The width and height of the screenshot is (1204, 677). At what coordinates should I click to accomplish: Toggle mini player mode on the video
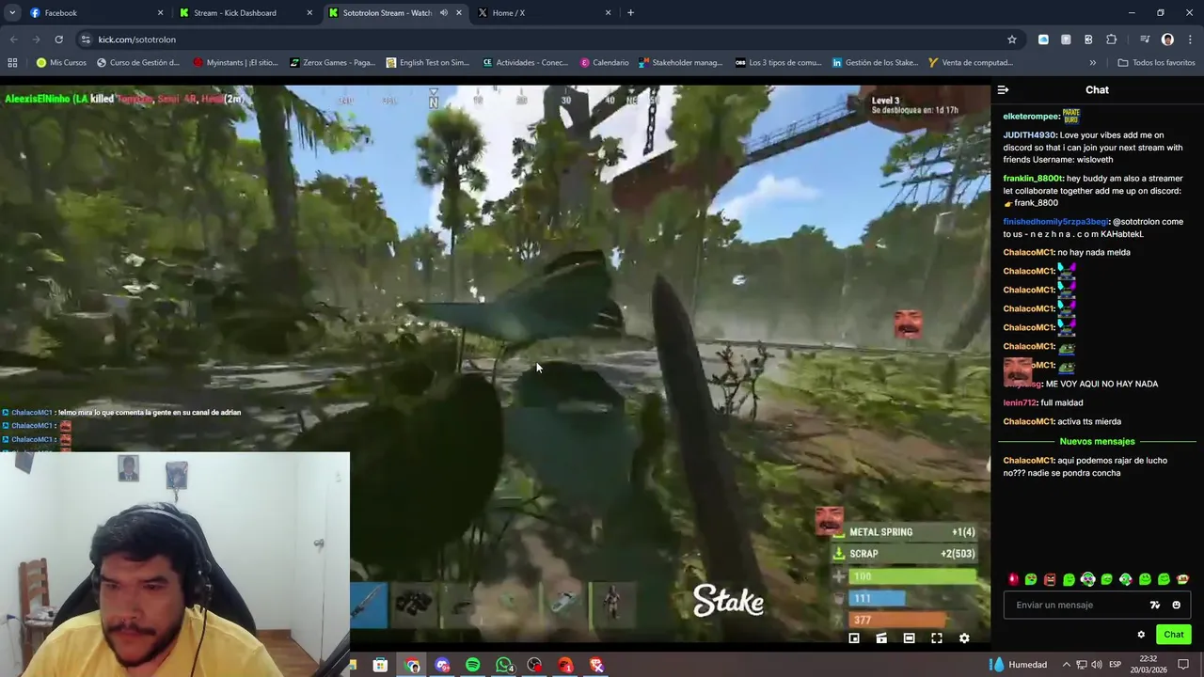point(854,638)
